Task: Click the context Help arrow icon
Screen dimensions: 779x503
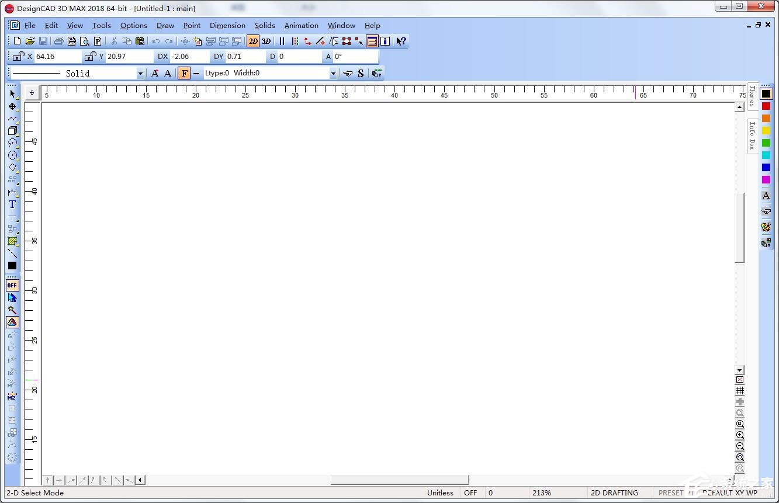Action: point(401,41)
